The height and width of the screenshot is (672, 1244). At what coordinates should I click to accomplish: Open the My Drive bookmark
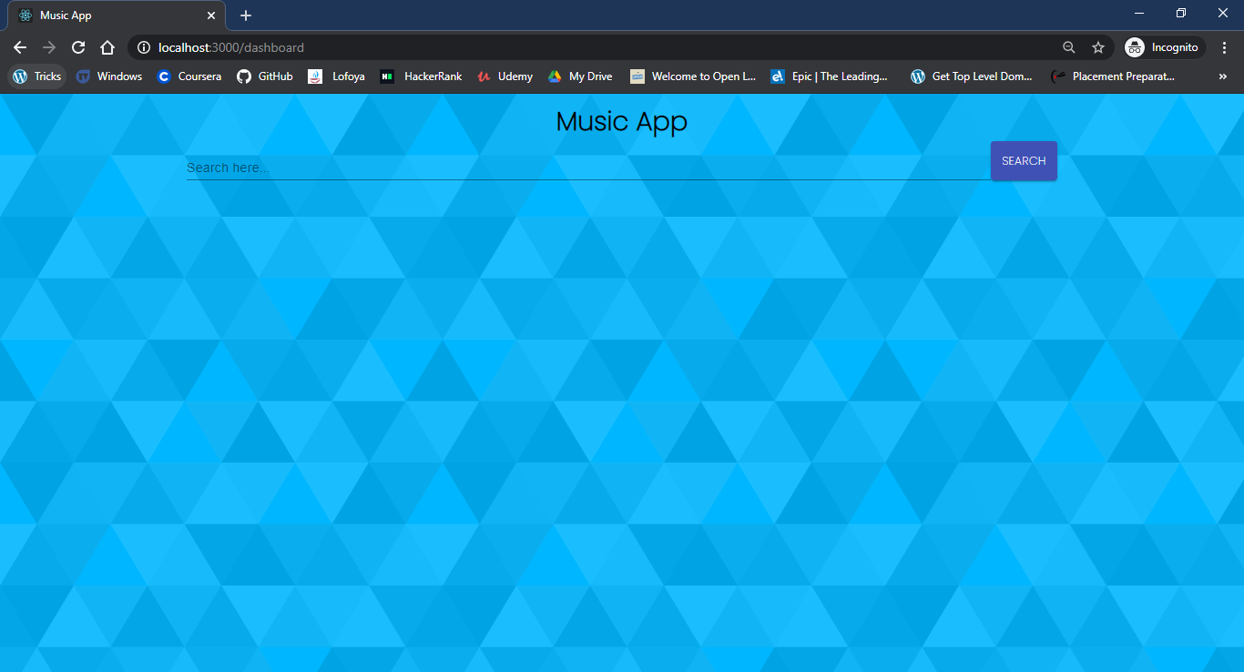pyautogui.click(x=580, y=76)
